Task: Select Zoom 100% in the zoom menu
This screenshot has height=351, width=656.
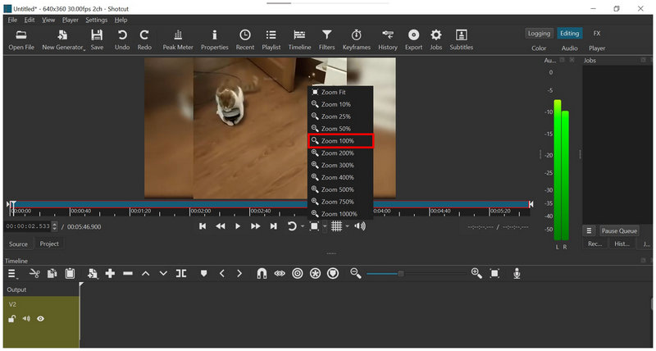Action: coord(340,141)
